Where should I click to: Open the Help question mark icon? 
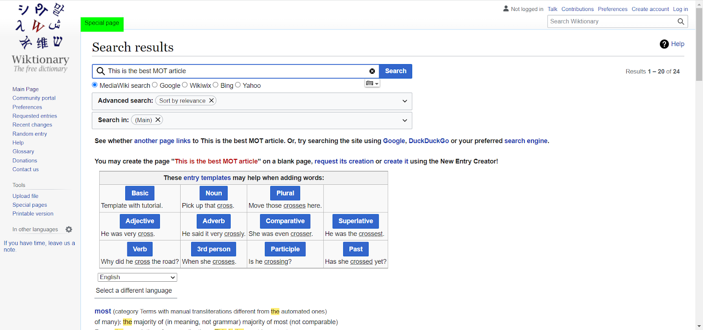[x=664, y=44]
